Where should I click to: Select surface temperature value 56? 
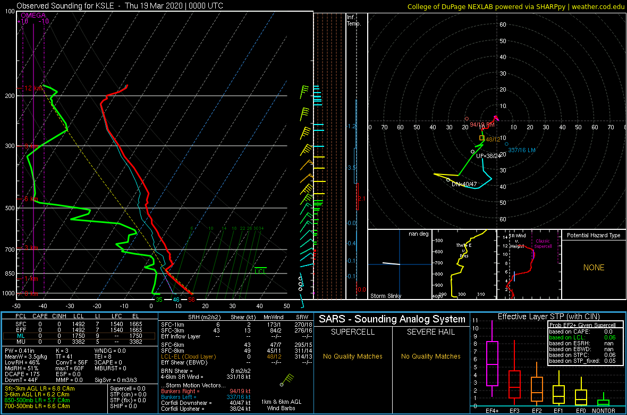pos(191,299)
